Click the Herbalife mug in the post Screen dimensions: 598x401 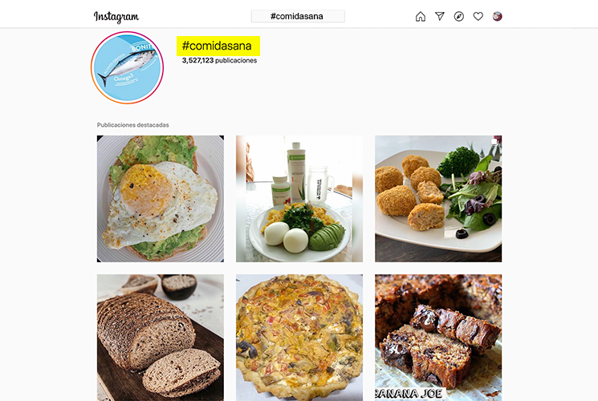pyautogui.click(x=319, y=185)
